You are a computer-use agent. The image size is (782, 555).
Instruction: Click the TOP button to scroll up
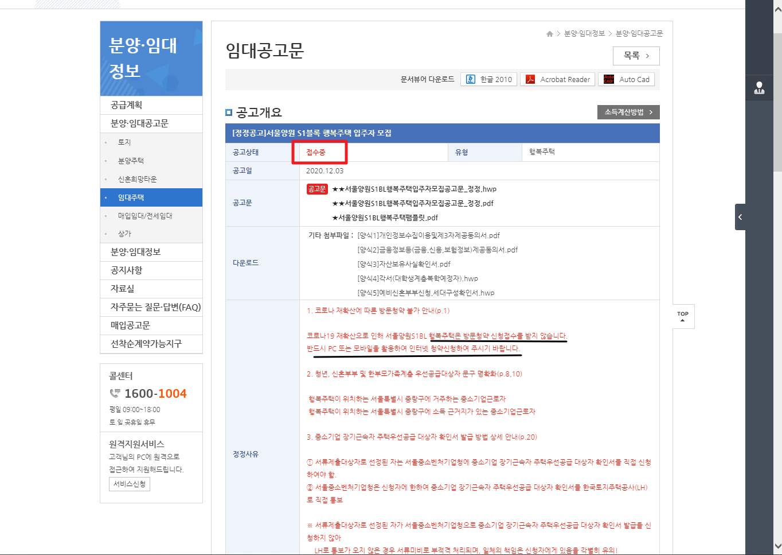tap(682, 316)
